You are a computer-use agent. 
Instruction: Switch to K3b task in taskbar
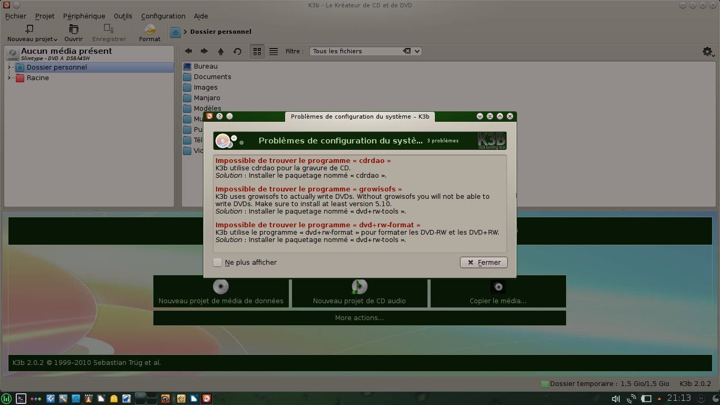click(207, 399)
